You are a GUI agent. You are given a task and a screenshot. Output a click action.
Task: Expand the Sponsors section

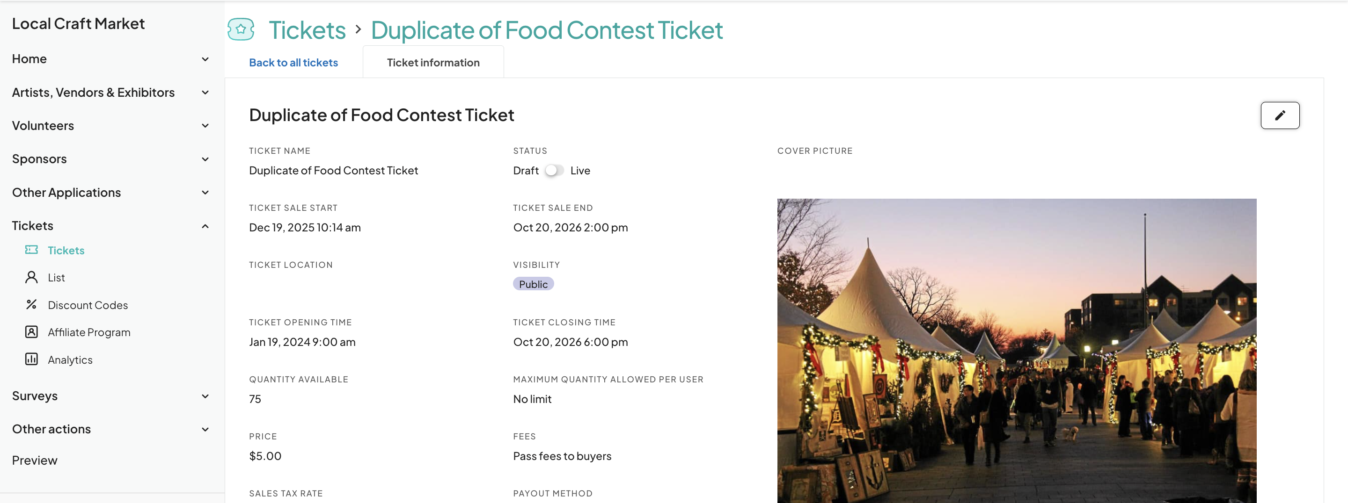click(205, 159)
